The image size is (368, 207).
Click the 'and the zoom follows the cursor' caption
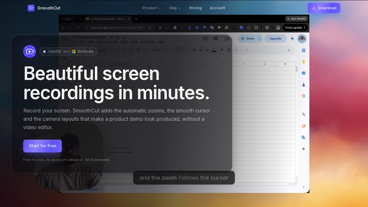coord(184,177)
